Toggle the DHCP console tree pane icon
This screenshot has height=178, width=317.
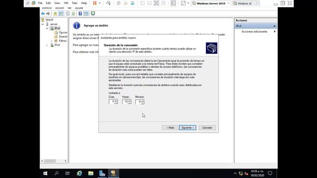(61, 13)
